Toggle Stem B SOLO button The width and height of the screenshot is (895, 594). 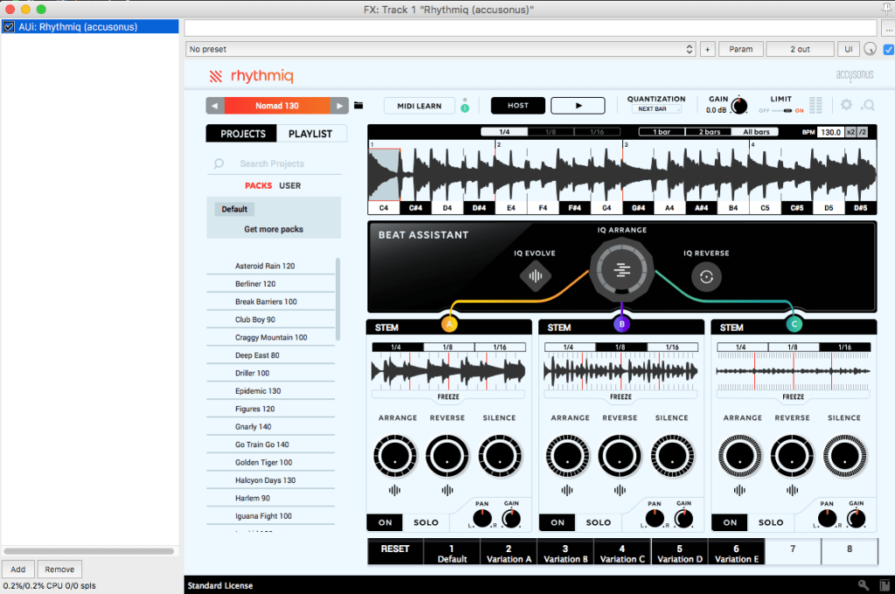click(x=598, y=522)
